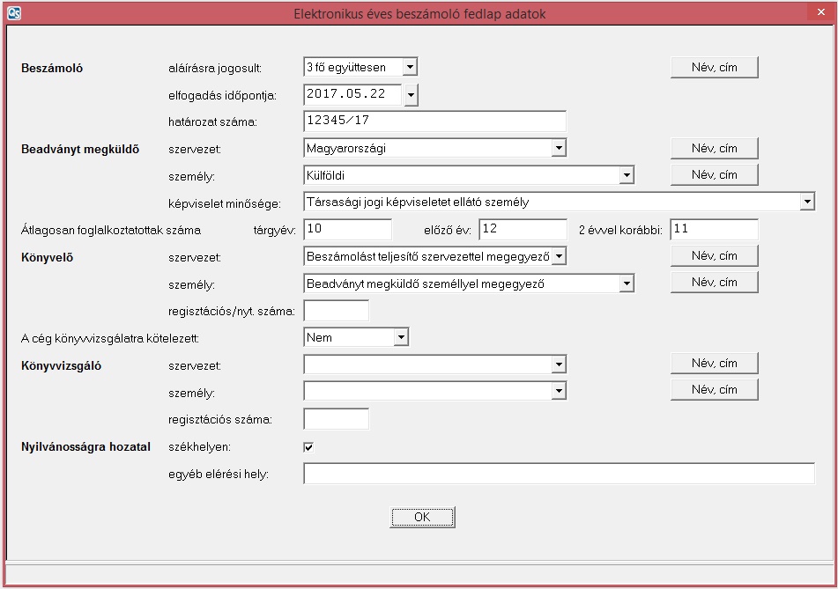The image size is (838, 589).
Task: Open the aláírásra jogosult dropdown
Action: [409, 67]
